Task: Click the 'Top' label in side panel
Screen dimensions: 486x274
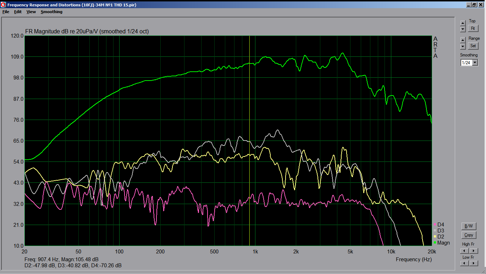Action: (x=472, y=21)
